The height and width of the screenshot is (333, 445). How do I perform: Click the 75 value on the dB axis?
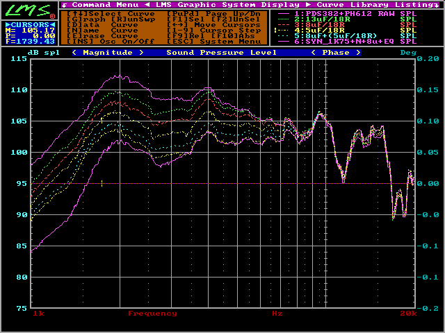tap(22, 308)
